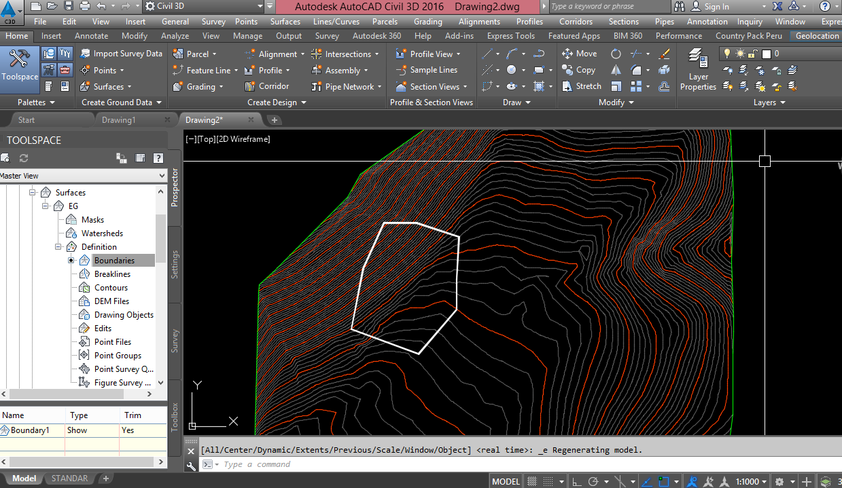Click the Mirror icon in Modify panel
Screen dimensions: 842x488
pos(616,70)
